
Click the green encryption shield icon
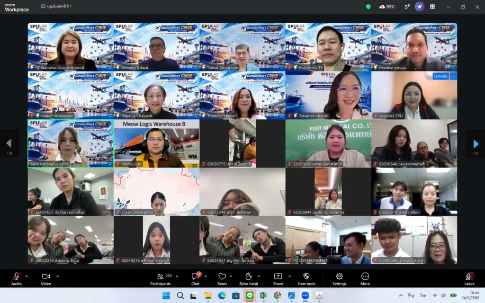(x=368, y=7)
